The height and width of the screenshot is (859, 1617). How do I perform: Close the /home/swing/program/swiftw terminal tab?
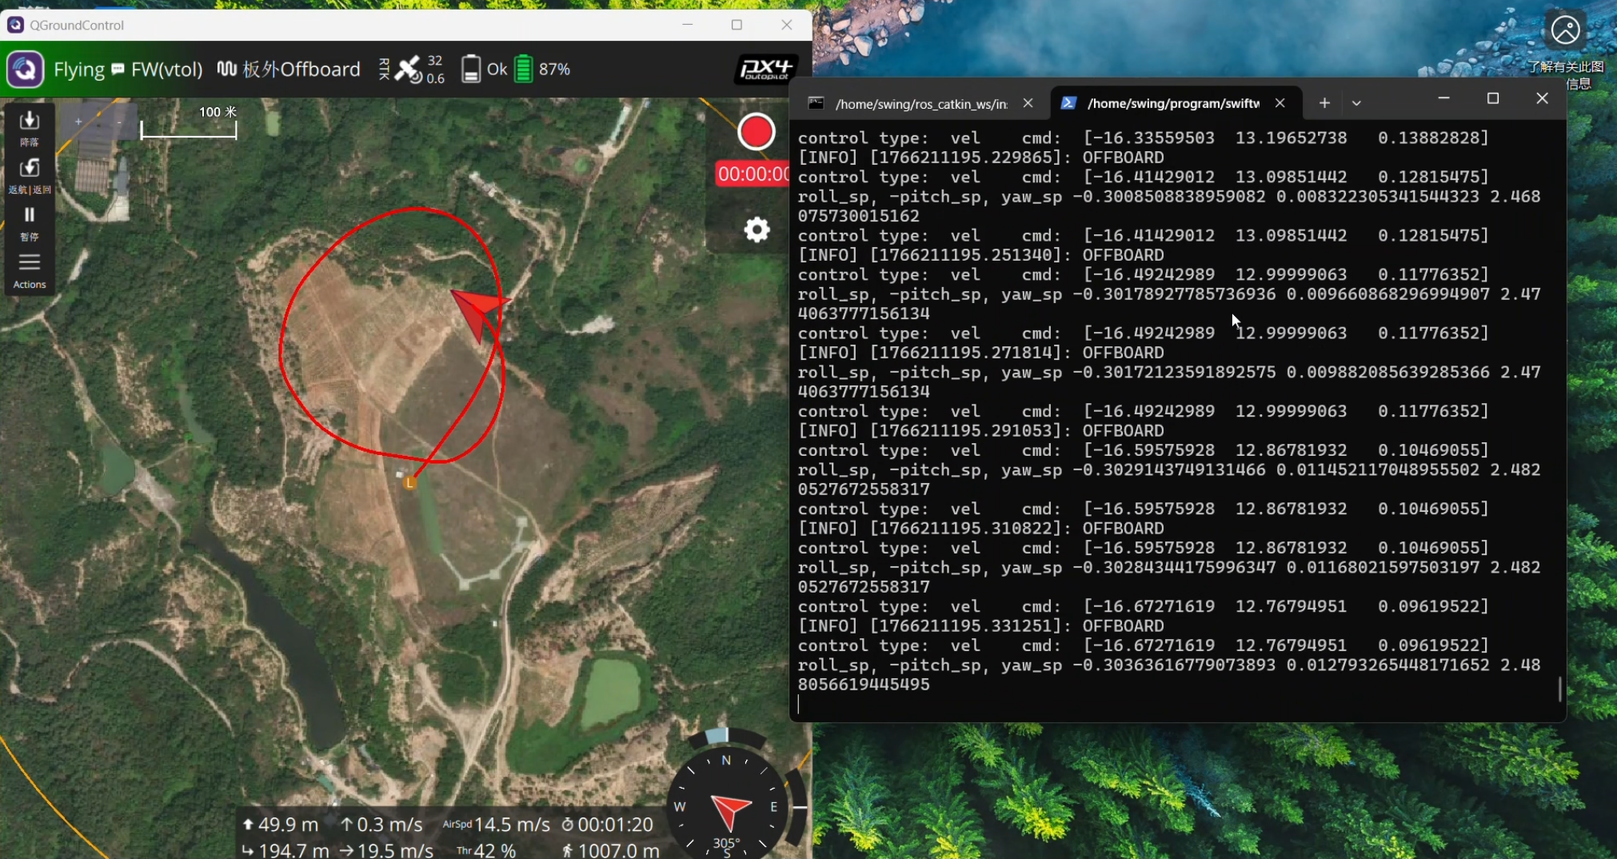click(1280, 103)
